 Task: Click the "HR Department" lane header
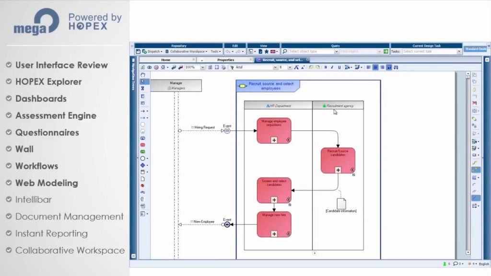click(279, 105)
